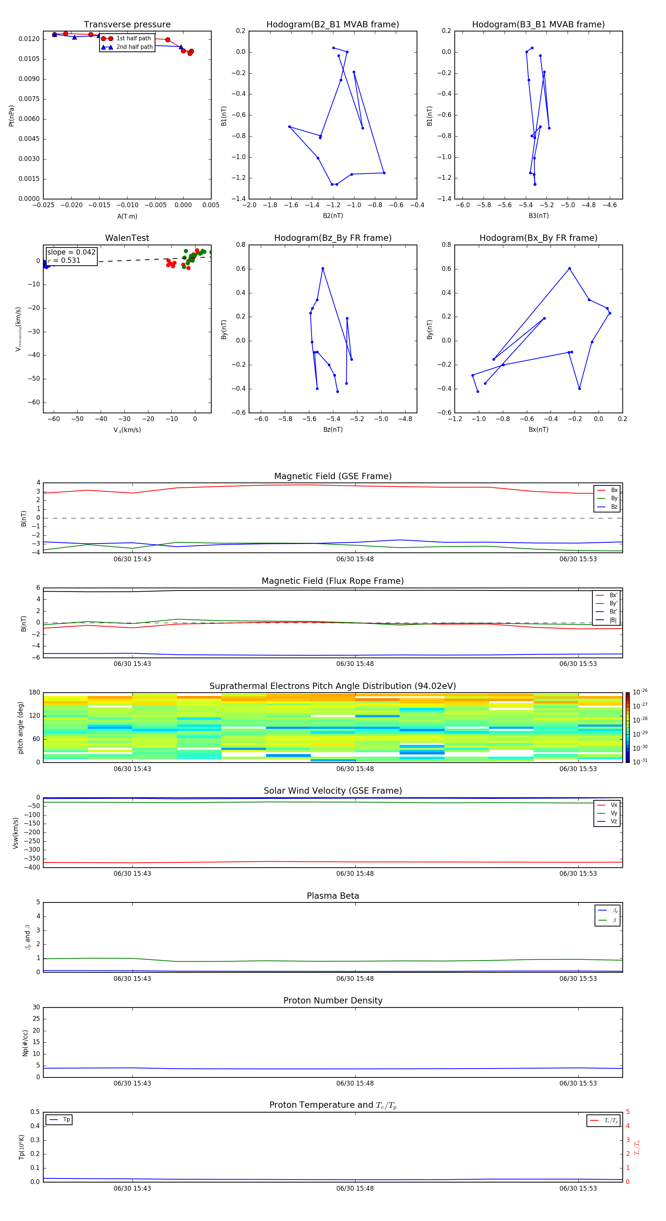The image size is (666, 1221).
Task: Click the 'Plasma Beta' plot title
Action: pyautogui.click(x=333, y=896)
